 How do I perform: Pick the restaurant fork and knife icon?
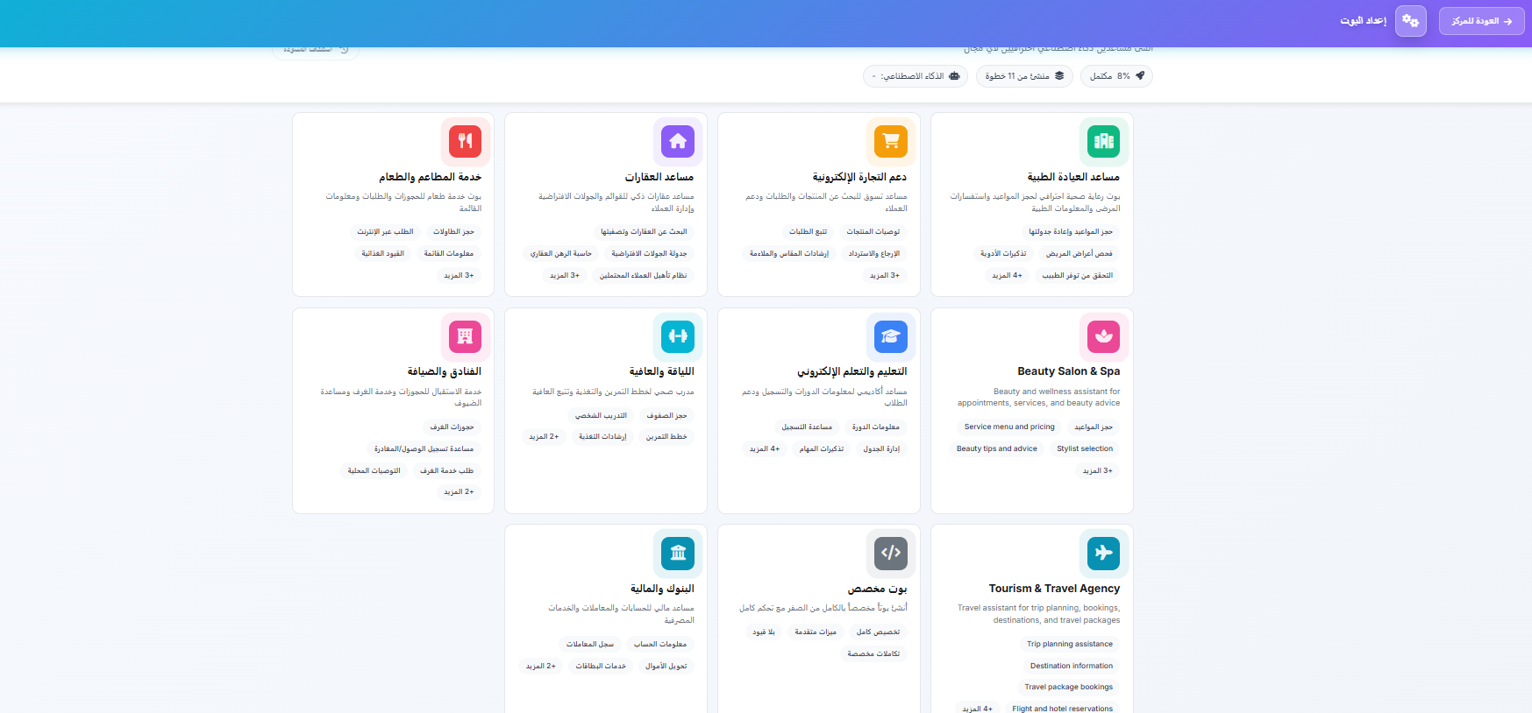click(x=465, y=141)
